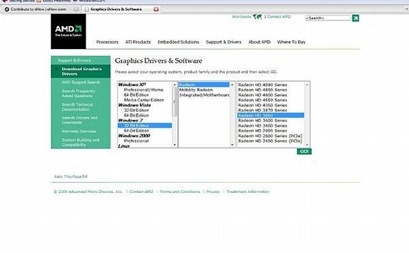Screen dimensions: 409x253
Task: Open Terms and Conditions footer link
Action: click(180, 192)
